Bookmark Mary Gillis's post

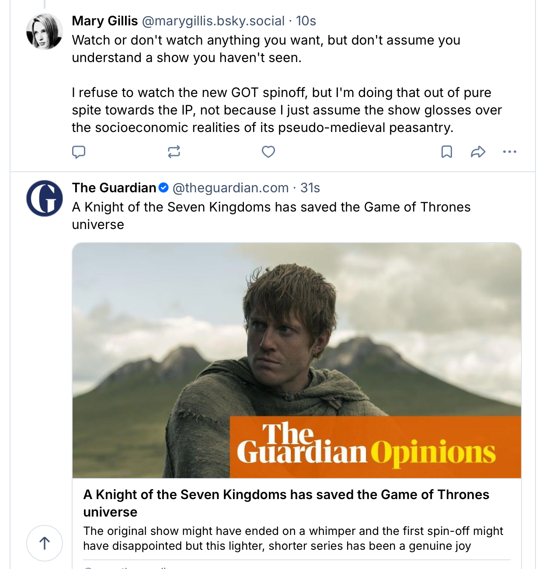(x=446, y=152)
